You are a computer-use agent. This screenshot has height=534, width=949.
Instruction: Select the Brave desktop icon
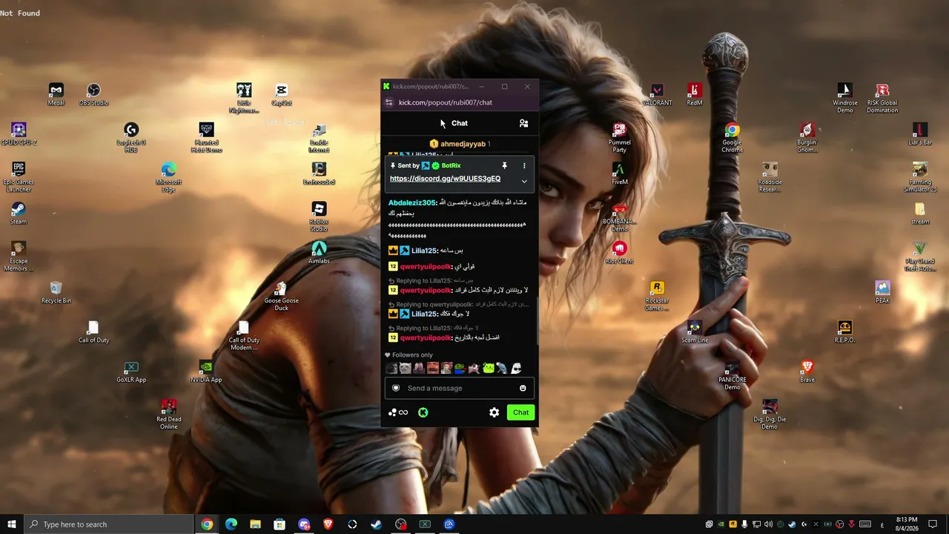tap(807, 372)
